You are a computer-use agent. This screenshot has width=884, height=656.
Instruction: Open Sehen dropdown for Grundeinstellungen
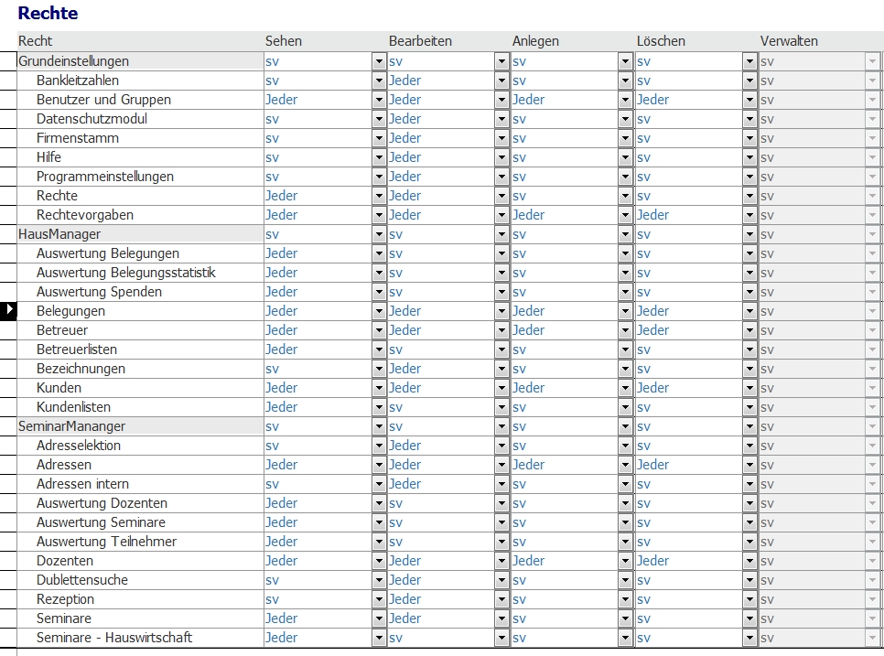[379, 61]
